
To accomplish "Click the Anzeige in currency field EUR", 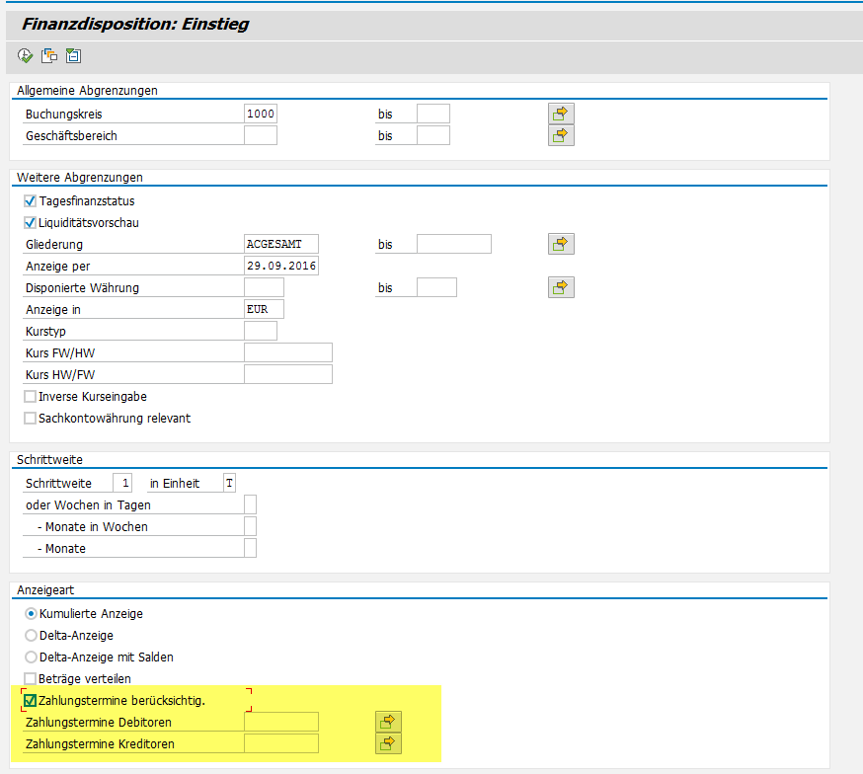I will 263,310.
